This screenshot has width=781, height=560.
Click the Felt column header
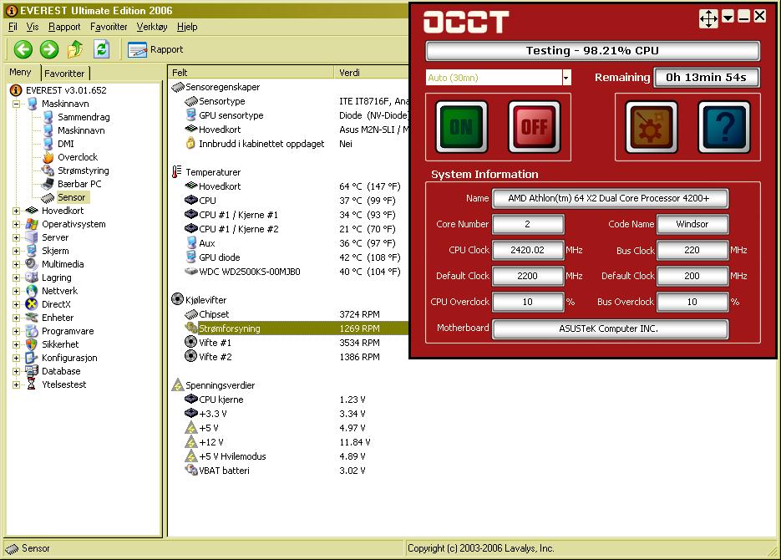[x=251, y=73]
